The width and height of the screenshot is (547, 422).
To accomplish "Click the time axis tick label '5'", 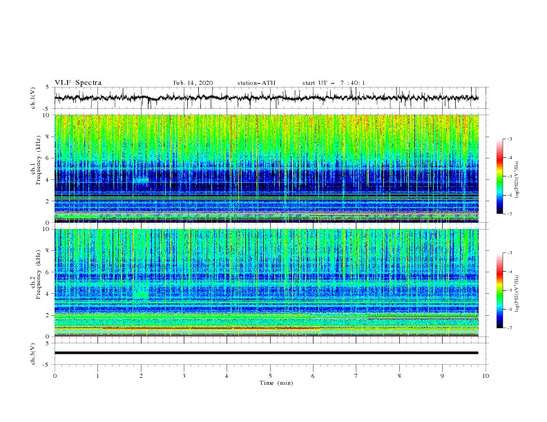I will tap(270, 376).
